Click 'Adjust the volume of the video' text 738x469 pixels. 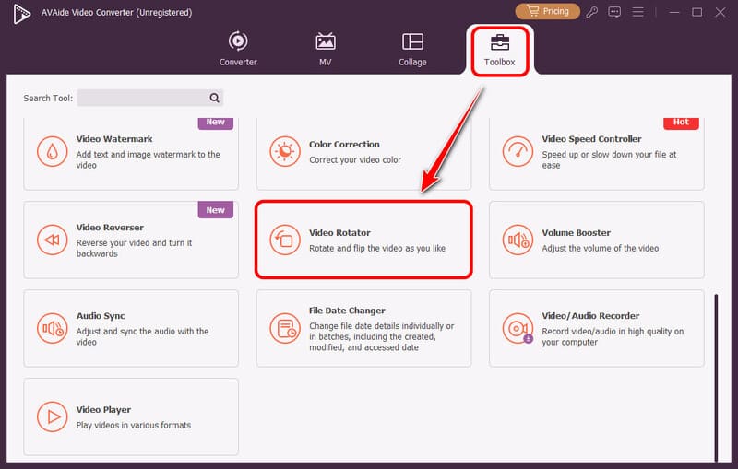click(601, 248)
